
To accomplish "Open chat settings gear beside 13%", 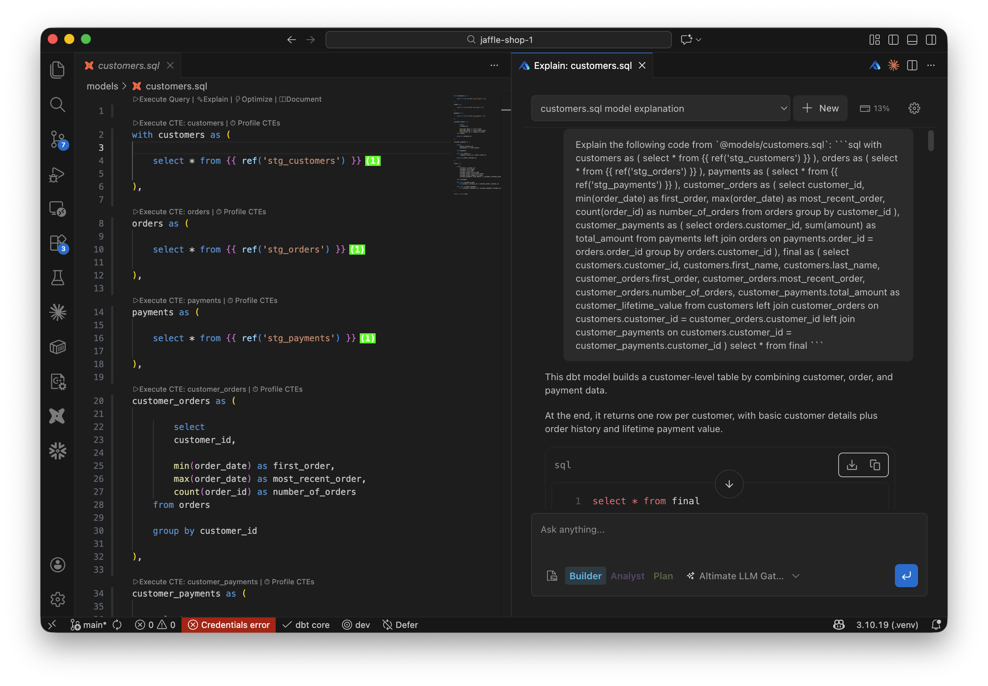I will coord(914,108).
